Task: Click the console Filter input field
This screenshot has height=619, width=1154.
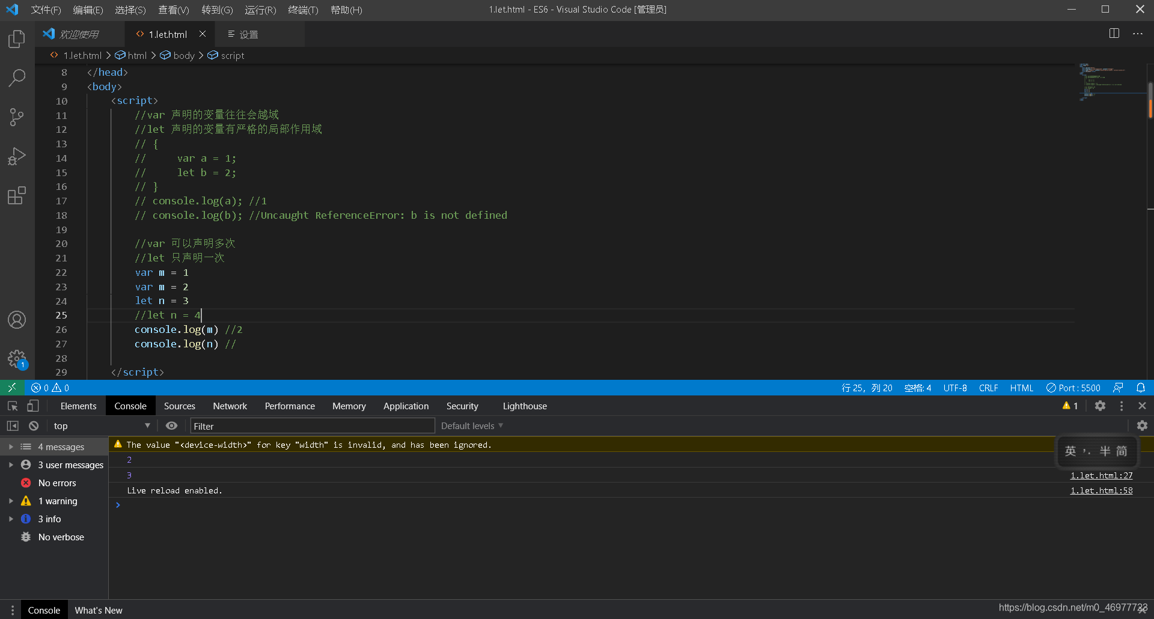Action: (313, 426)
